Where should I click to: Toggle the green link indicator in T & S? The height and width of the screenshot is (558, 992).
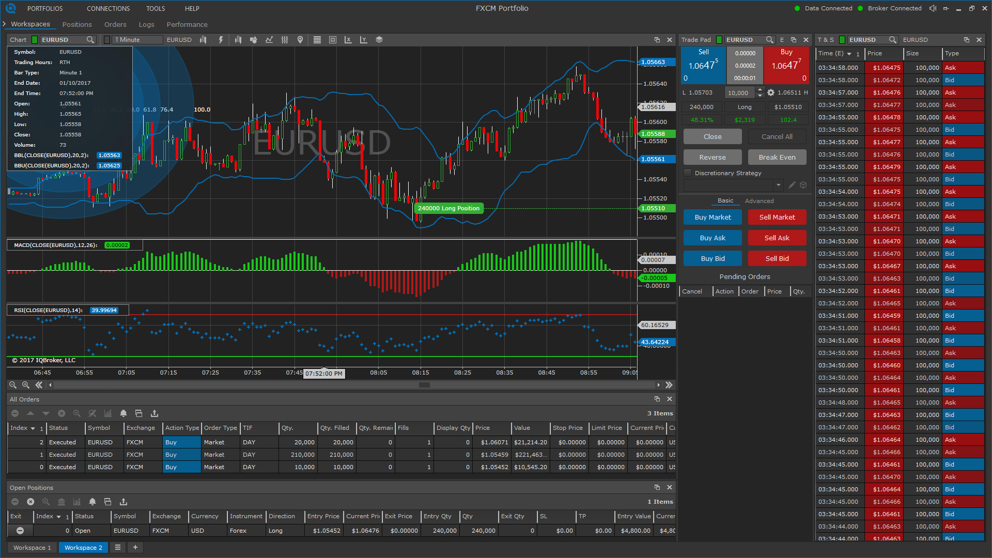pos(842,40)
